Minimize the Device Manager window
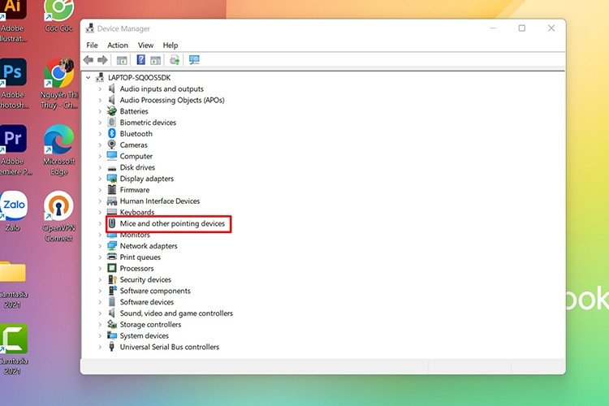The width and height of the screenshot is (609, 406). tap(493, 28)
